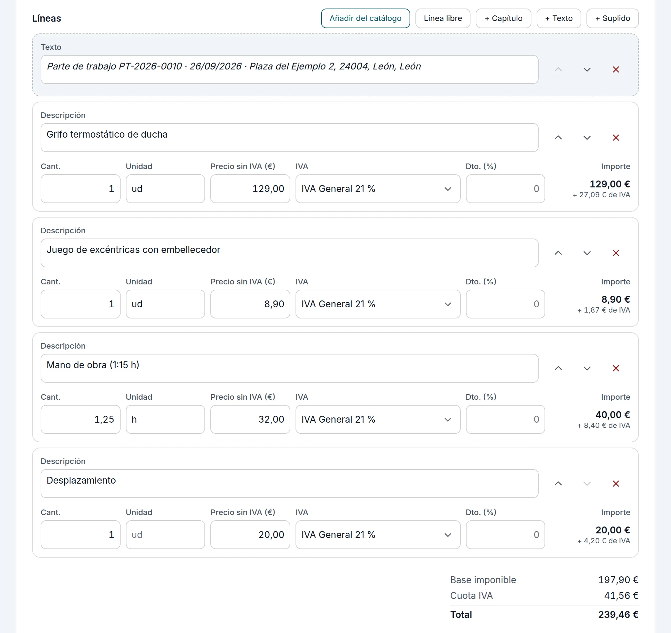The width and height of the screenshot is (671, 633).
Task: Move Mano de obra line down
Action: pyautogui.click(x=587, y=368)
